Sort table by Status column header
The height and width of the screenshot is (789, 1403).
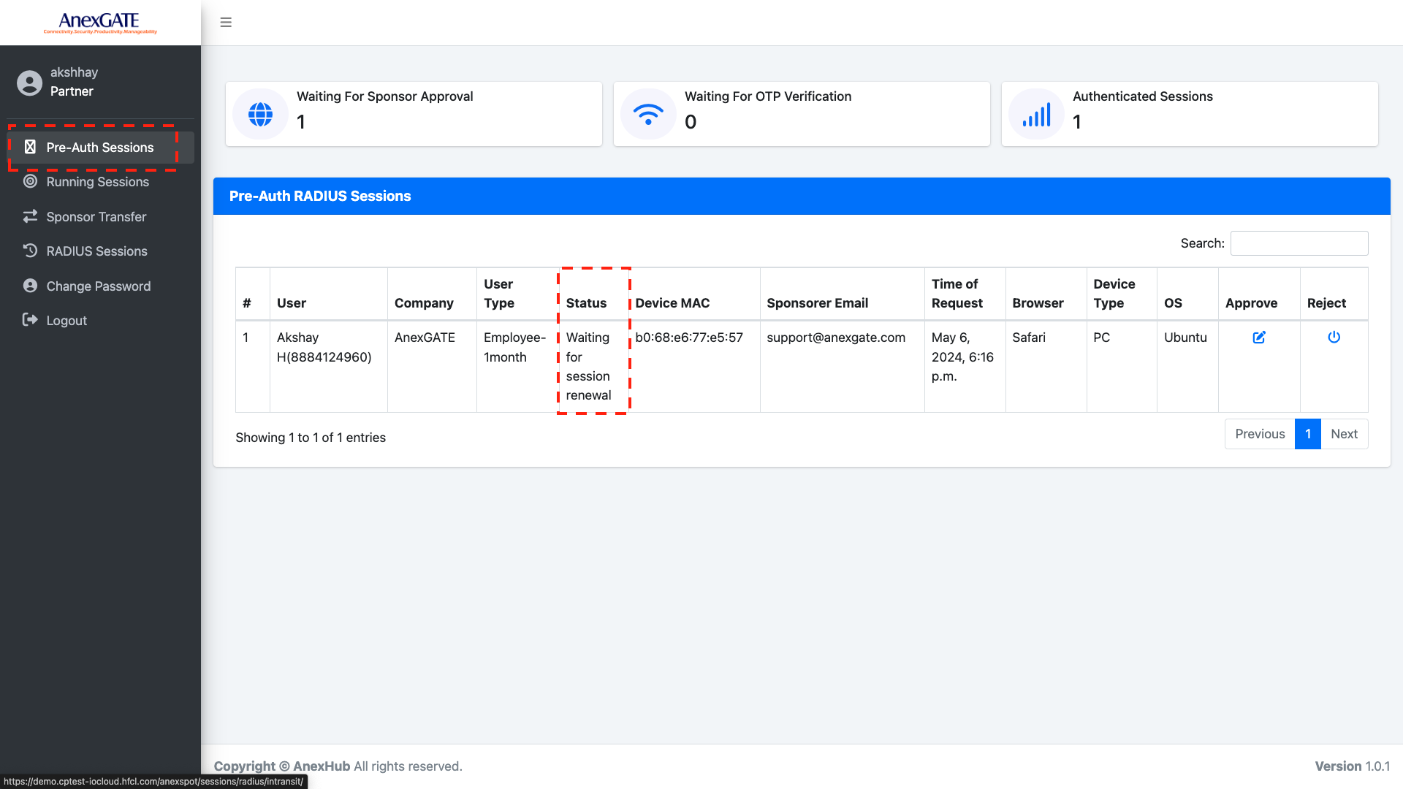point(586,303)
